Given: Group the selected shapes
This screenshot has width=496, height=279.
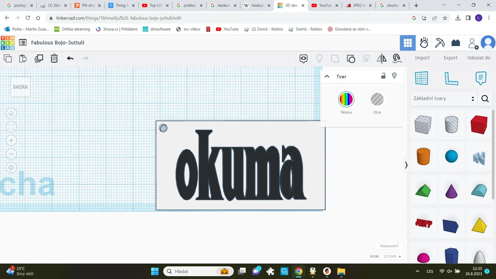Looking at the screenshot, I should click(335, 58).
